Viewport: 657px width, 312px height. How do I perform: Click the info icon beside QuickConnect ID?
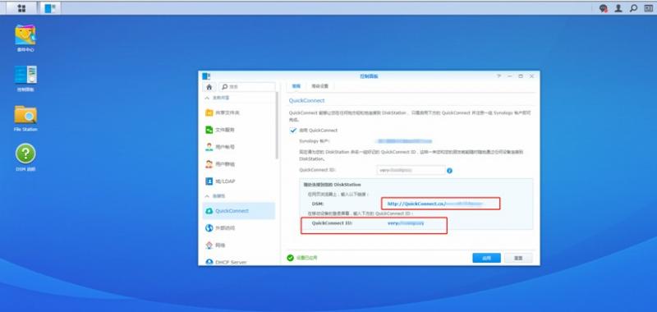point(449,171)
